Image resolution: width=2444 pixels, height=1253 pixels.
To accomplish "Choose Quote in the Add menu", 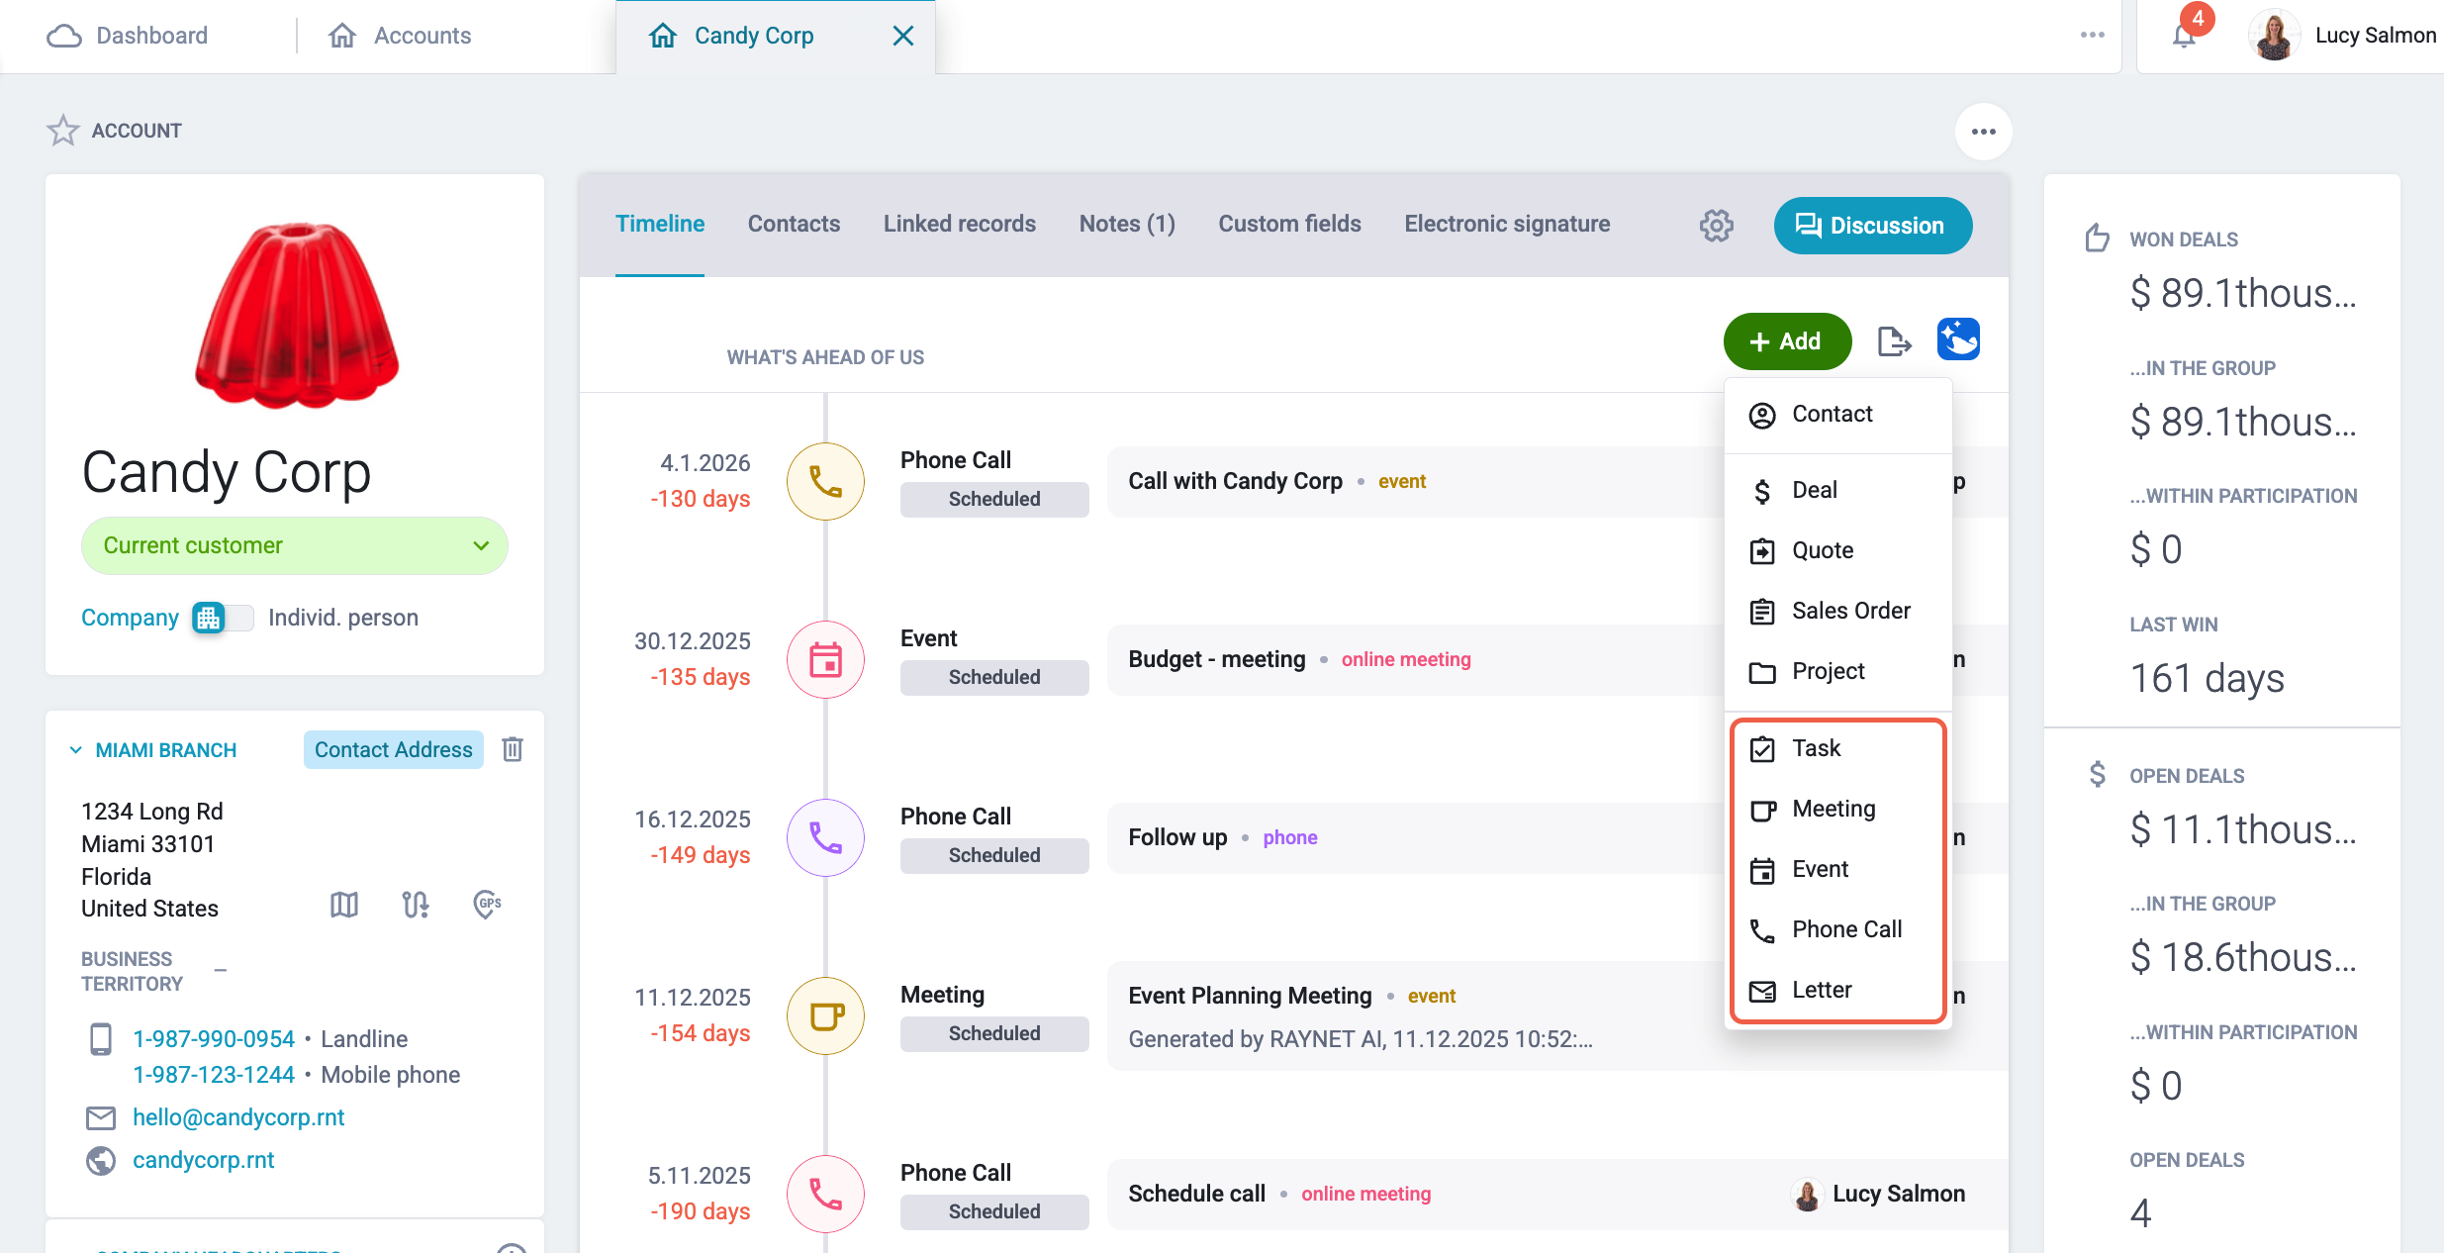I will [1837, 550].
